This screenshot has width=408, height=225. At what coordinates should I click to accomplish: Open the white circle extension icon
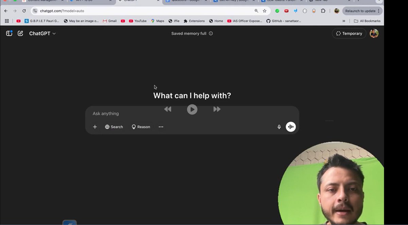305,11
